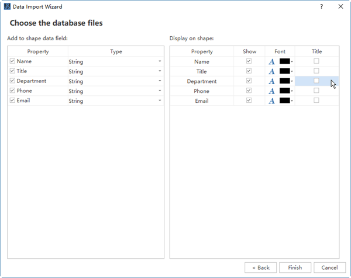Screen dimensions: 351x278
Task: Pick font color swatch for Name row
Action: coord(286,61)
